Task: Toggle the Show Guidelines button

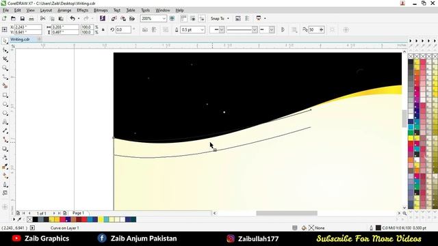Action: coord(202,18)
